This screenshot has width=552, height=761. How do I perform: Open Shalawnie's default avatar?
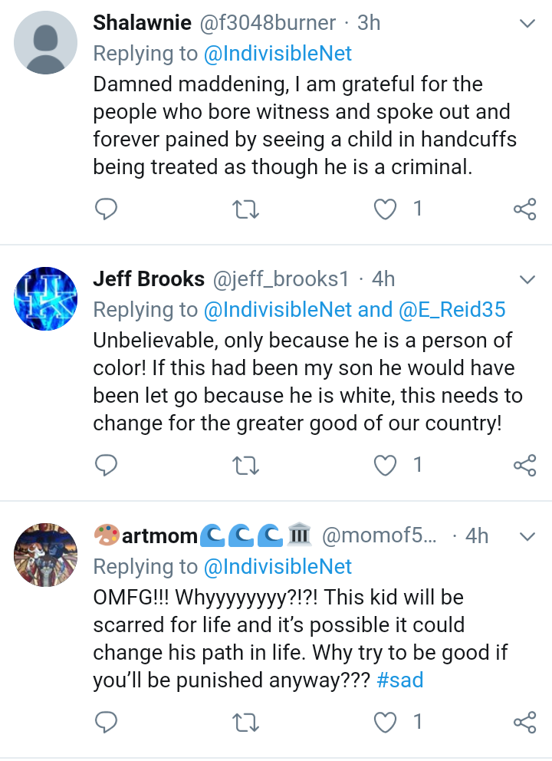46,42
